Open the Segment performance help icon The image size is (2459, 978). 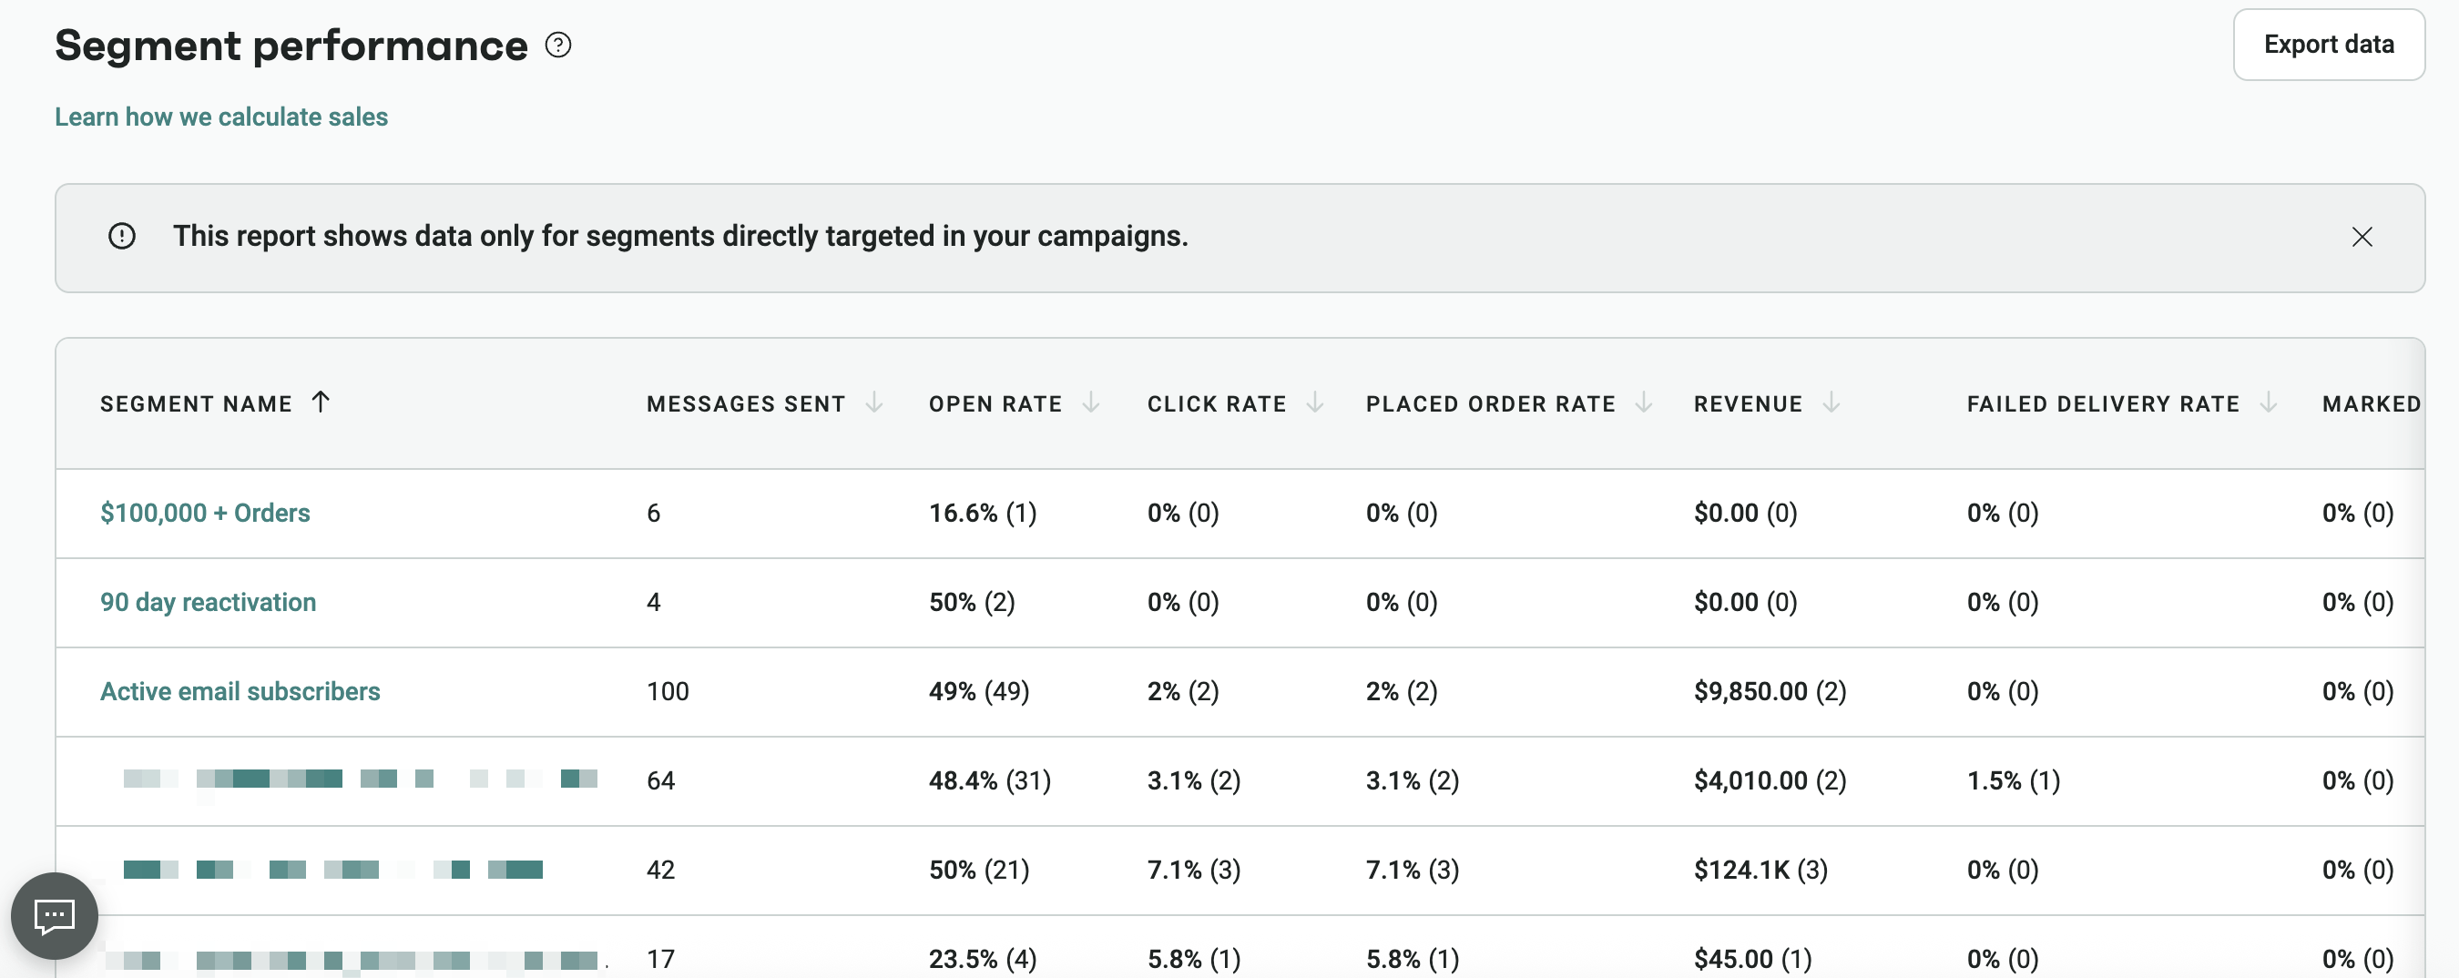point(558,44)
